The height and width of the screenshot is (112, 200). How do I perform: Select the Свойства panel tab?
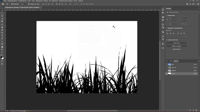[x=168, y=9]
